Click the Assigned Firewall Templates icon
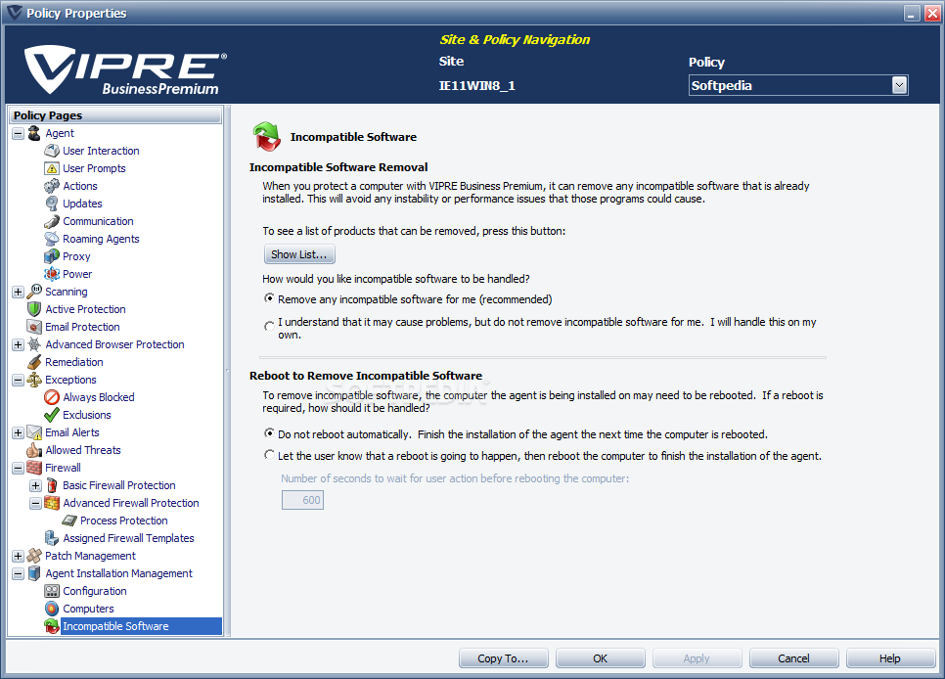Image resolution: width=945 pixels, height=679 pixels. coord(52,538)
